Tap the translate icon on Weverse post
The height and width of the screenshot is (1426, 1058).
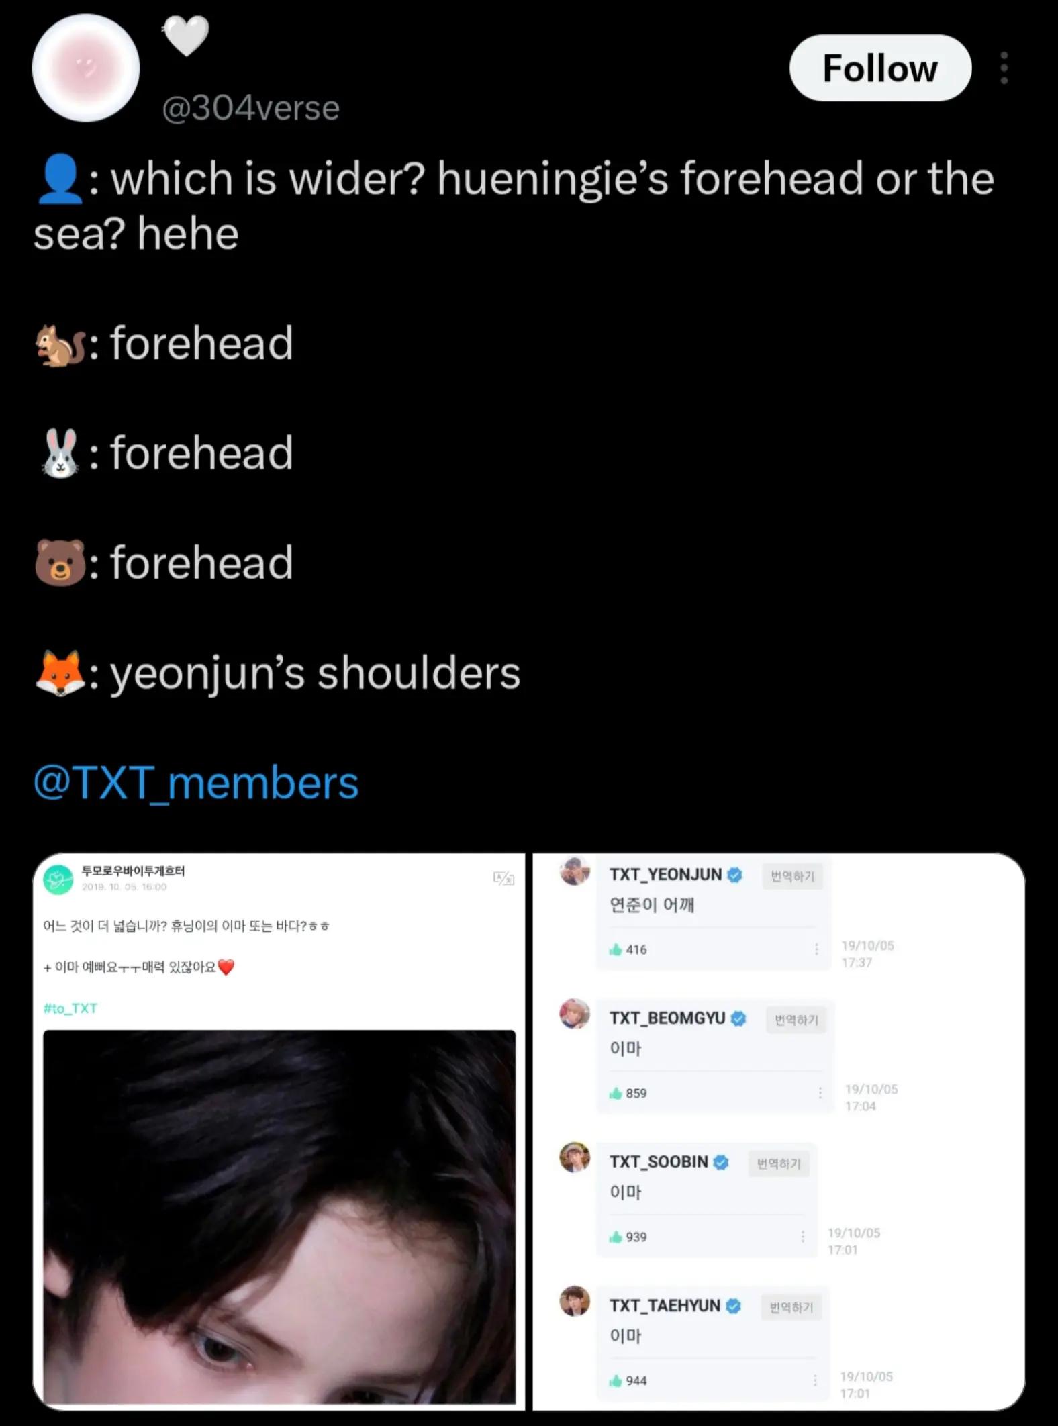click(503, 878)
